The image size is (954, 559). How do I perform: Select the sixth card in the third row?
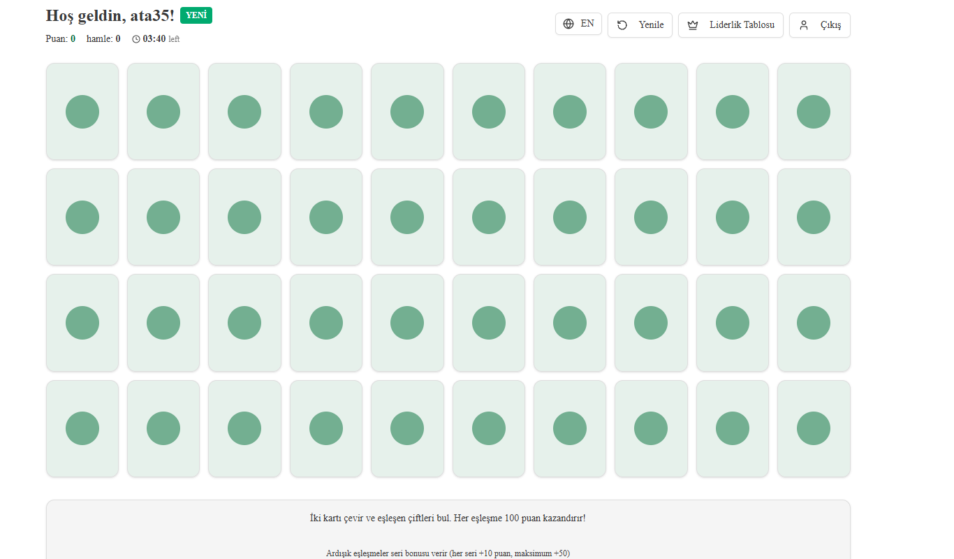coord(489,323)
